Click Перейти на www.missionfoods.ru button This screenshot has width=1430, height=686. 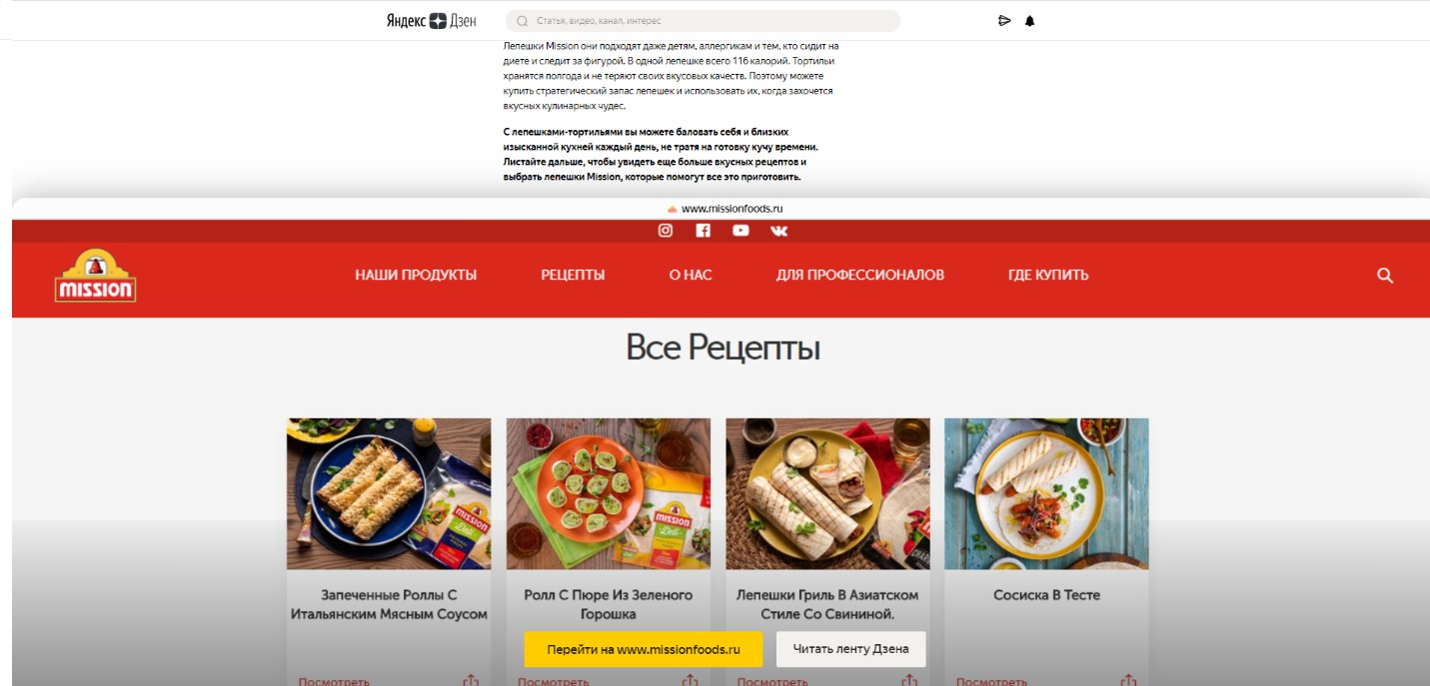(644, 649)
